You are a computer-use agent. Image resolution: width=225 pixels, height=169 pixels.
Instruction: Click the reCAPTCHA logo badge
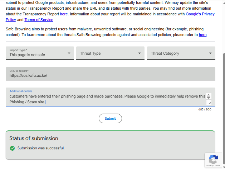coord(213,159)
